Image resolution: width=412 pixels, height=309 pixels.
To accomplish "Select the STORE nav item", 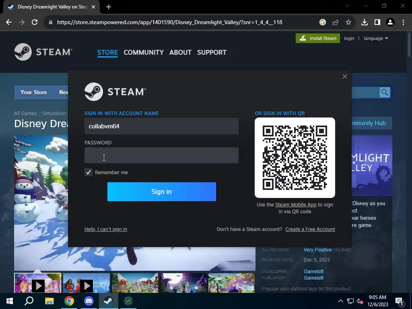I will point(107,52).
